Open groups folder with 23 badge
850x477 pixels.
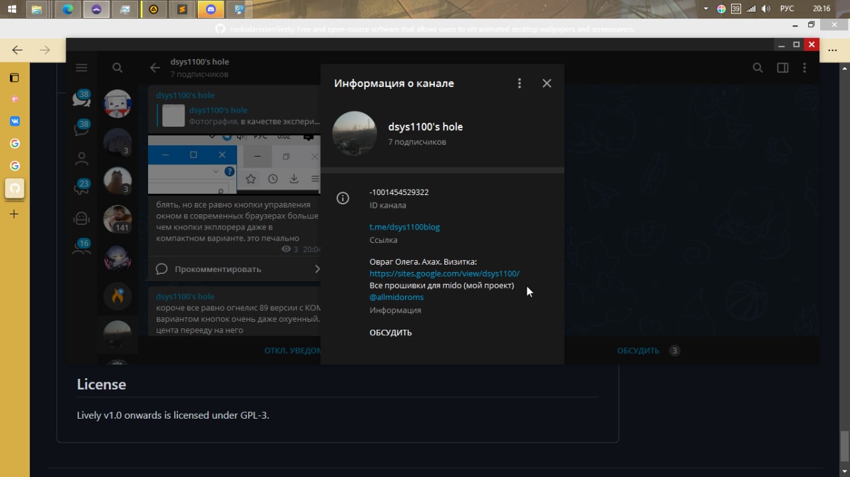[82, 188]
